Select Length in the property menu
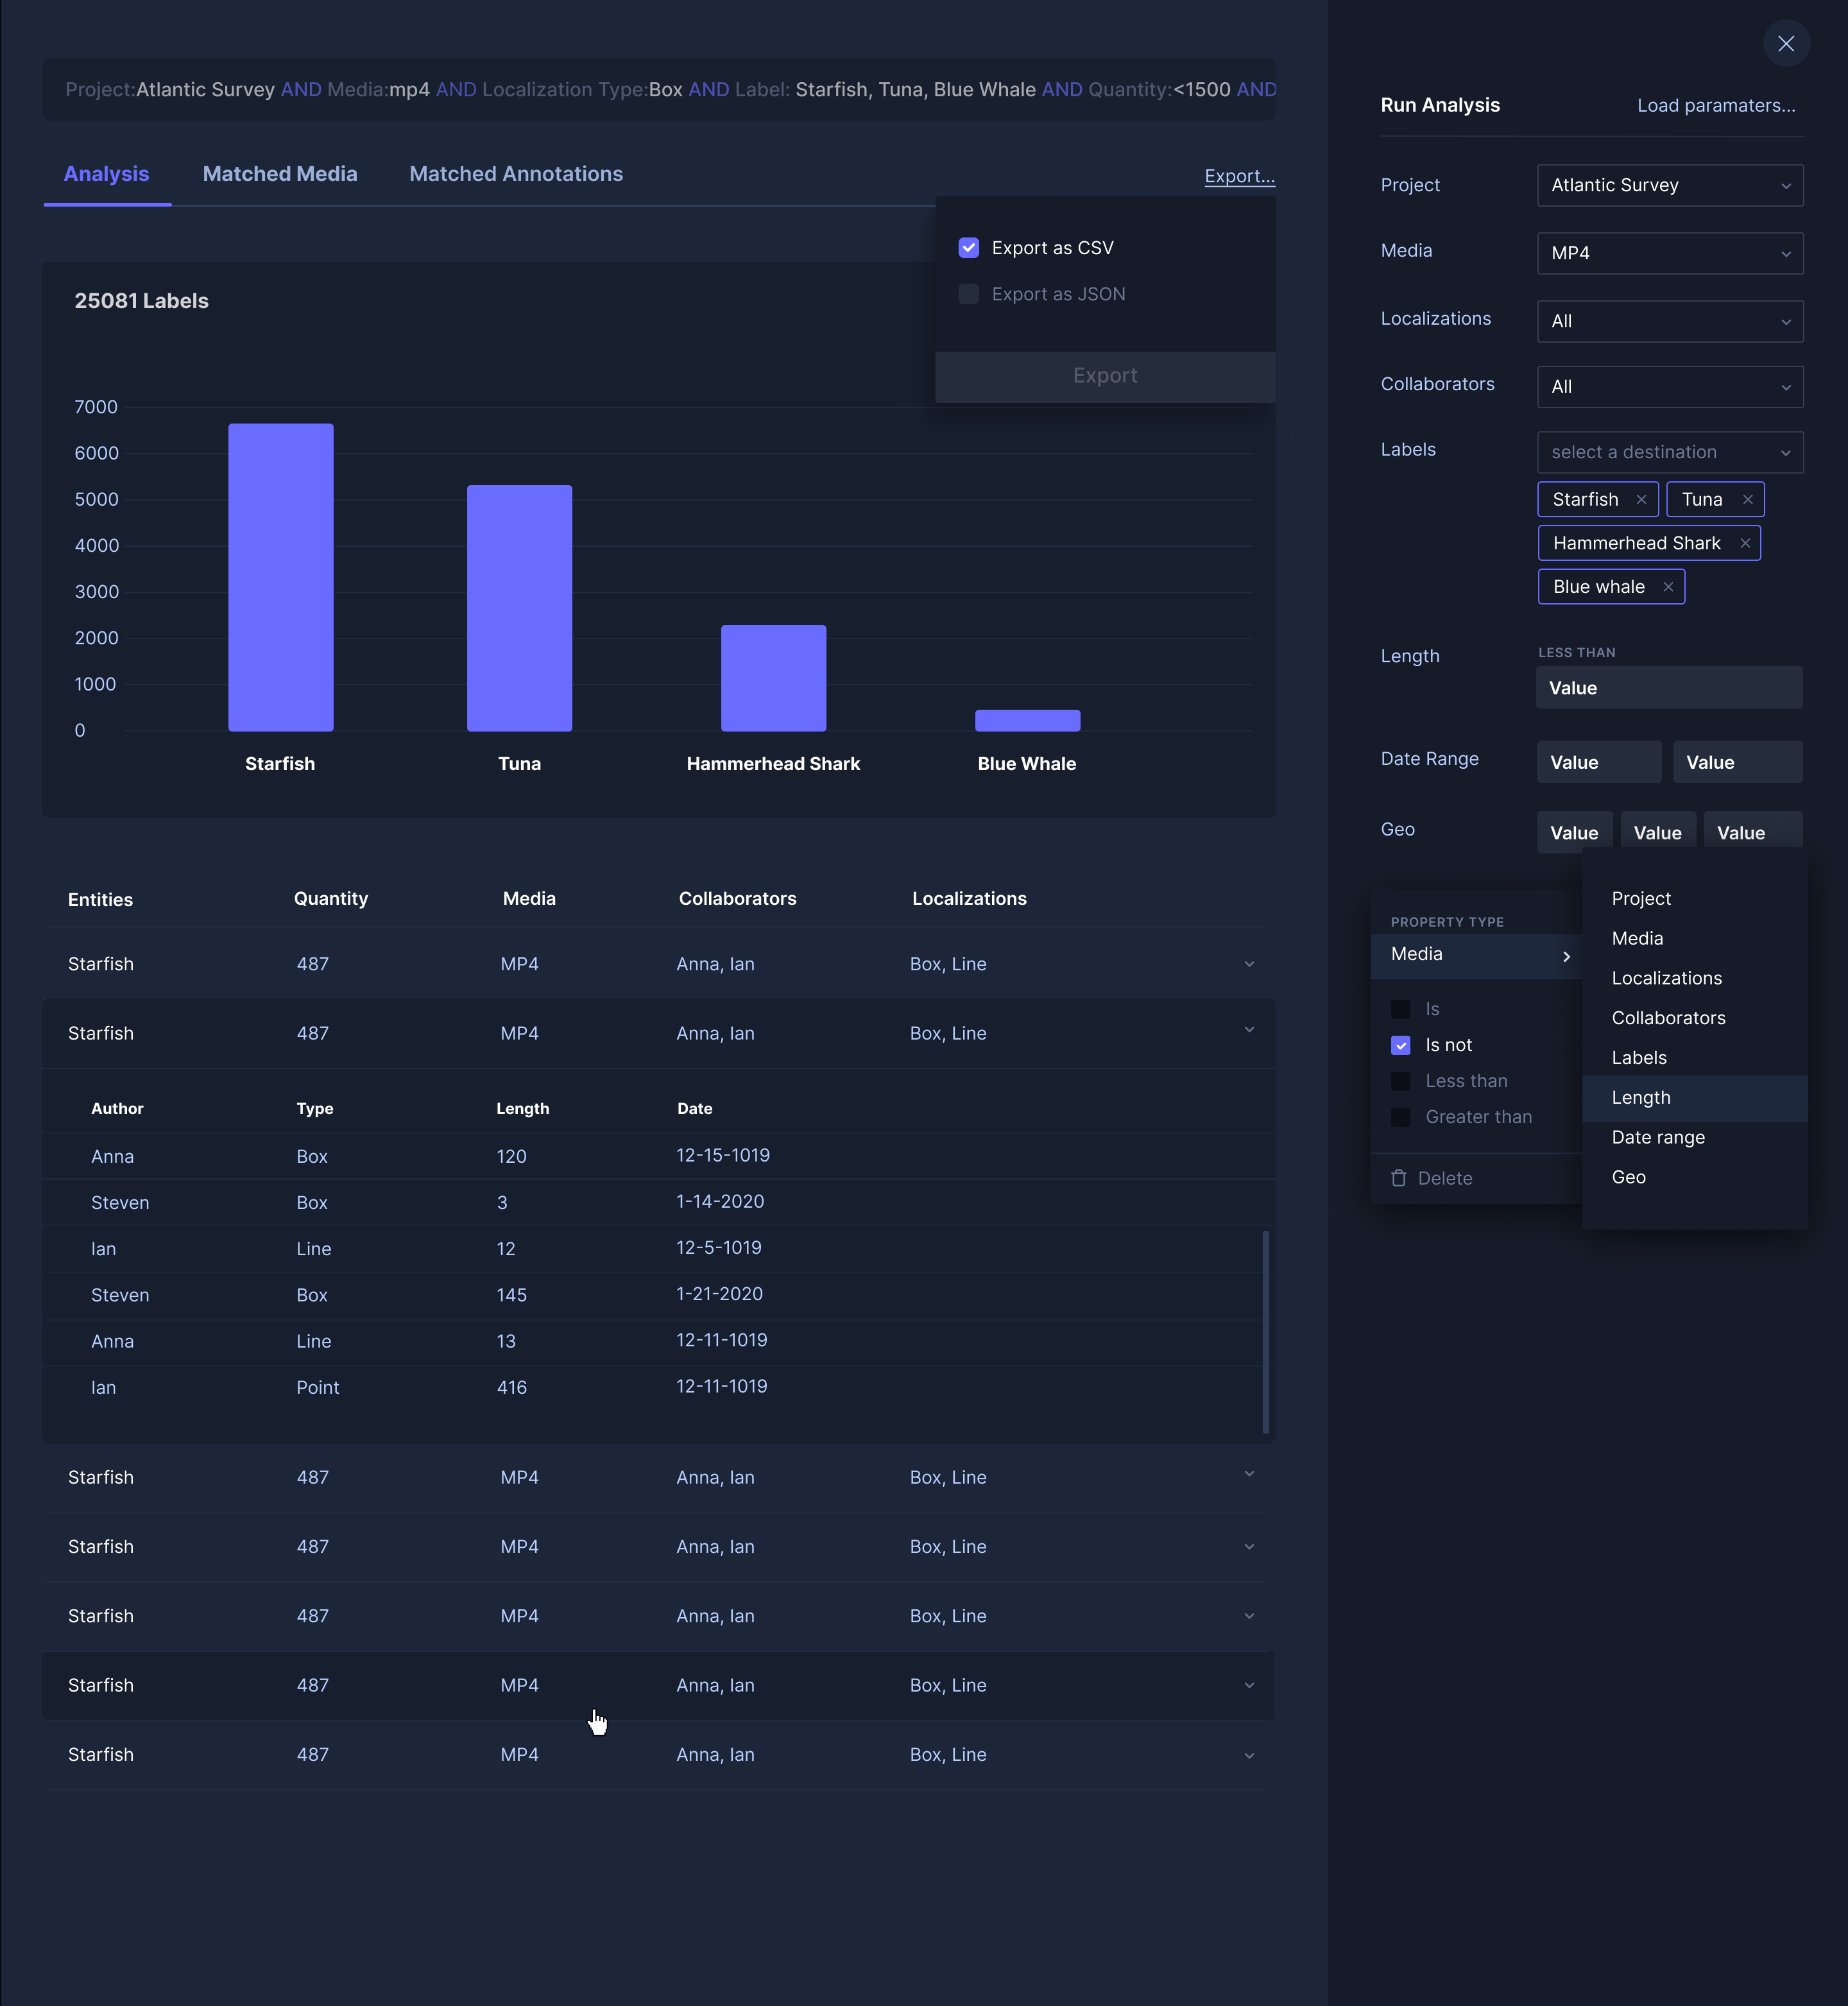The image size is (1848, 2006). pos(1641,1097)
